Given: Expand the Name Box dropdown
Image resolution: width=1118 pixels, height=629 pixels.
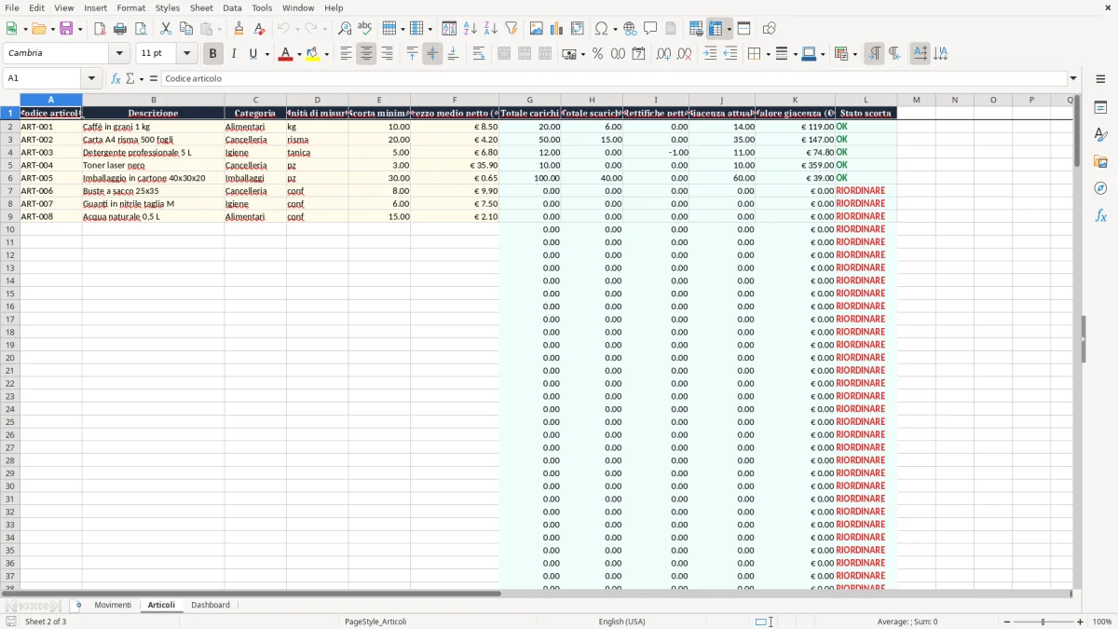Looking at the screenshot, I should [x=91, y=78].
